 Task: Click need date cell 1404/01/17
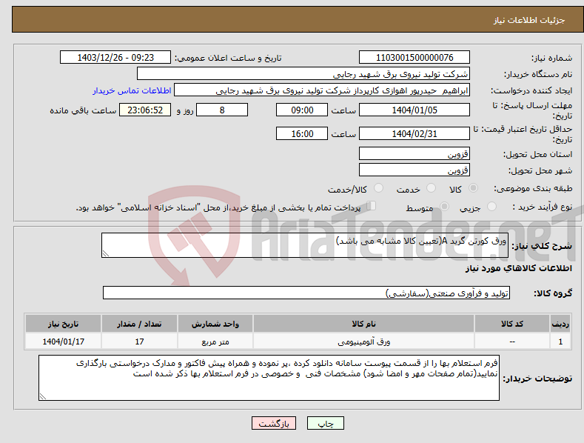[x=63, y=342]
